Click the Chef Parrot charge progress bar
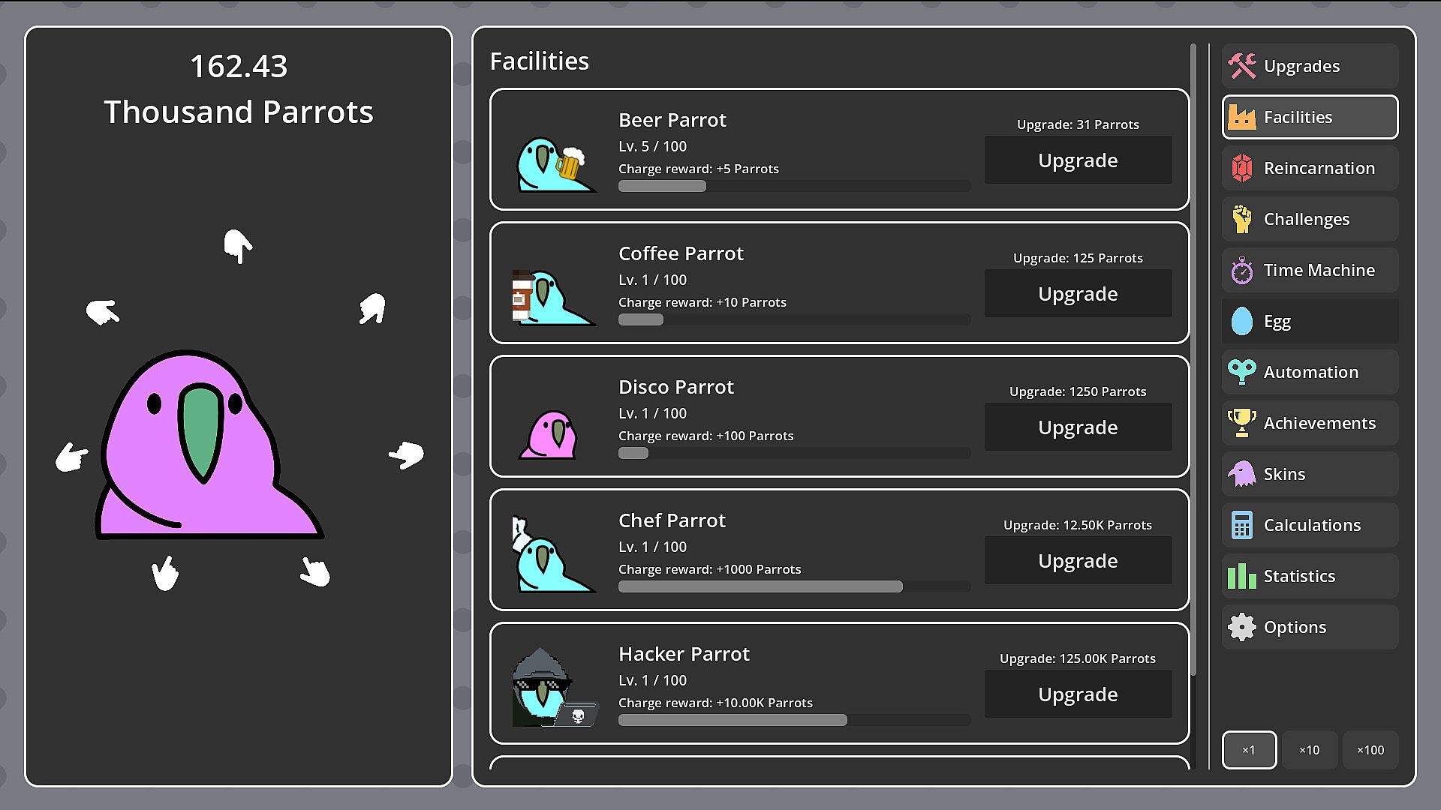Viewport: 1441px width, 810px height. click(794, 586)
